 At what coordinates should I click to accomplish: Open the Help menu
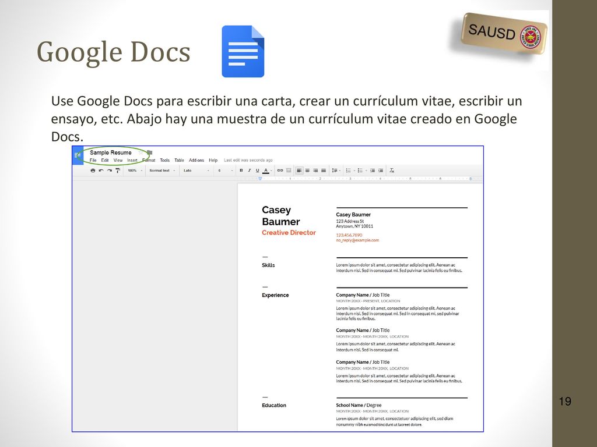click(213, 160)
